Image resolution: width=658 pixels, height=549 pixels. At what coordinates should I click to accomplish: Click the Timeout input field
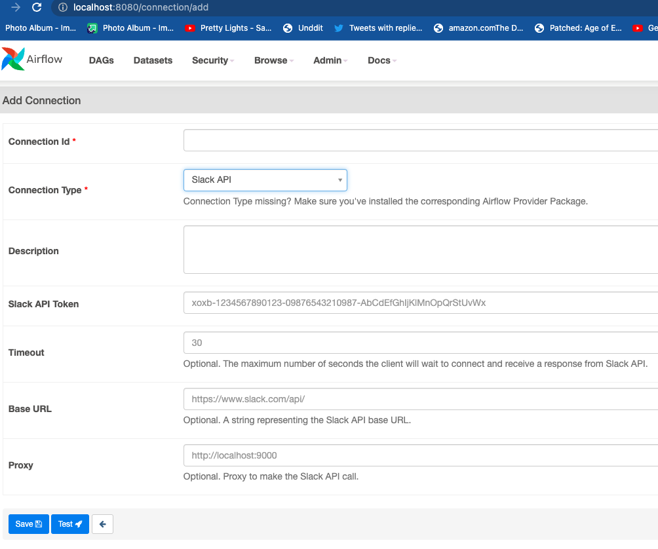pos(421,343)
